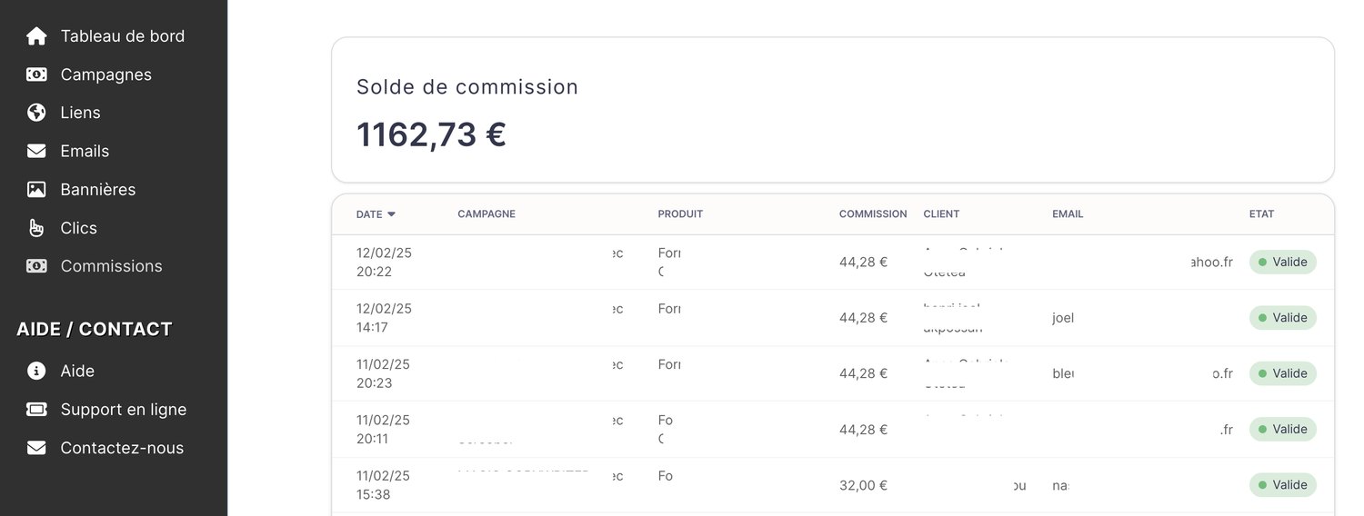
Task: Open the Commissions menu item
Action: (111, 266)
